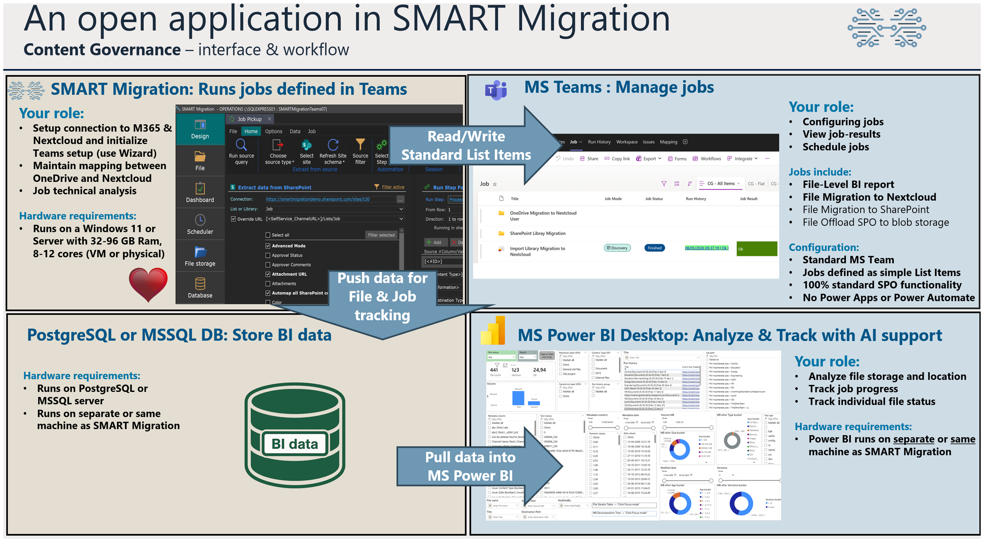Open the smartmigrationdemo SharePoint connection link
Screen dimensions: 984x542
tap(318, 199)
